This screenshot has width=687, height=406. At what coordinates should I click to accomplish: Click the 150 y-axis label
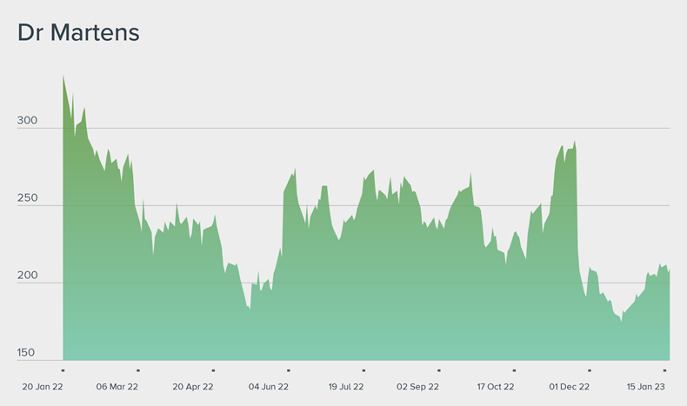click(27, 353)
